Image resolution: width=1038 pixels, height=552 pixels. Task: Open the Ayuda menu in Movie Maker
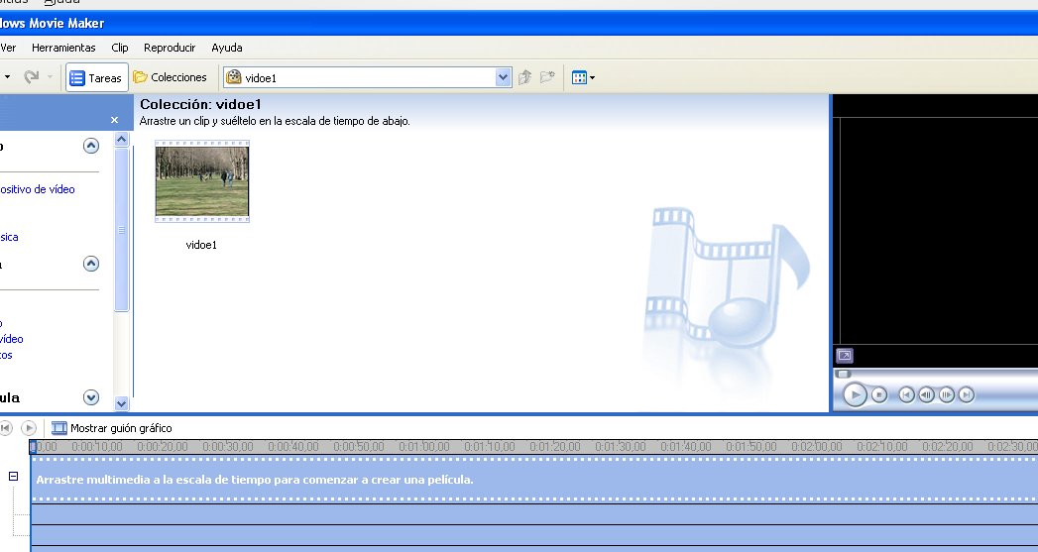(227, 48)
